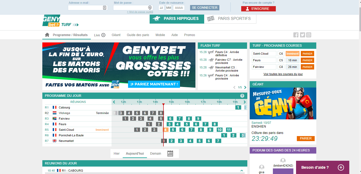Focus the Adresse e-mail field
This screenshot has width=361, height=174.
tap(88, 8)
